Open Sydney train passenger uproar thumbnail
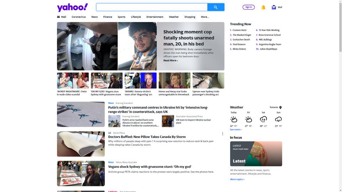This screenshot has height=192, width=342. tap(208, 81)
